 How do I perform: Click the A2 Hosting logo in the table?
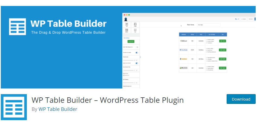[184, 68]
